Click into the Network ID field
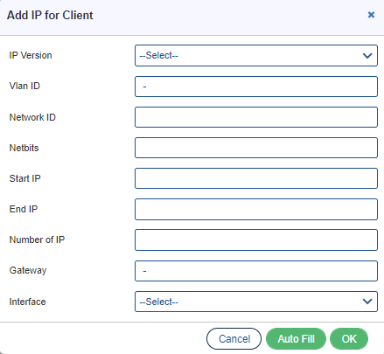This screenshot has width=384, height=354. pos(256,117)
